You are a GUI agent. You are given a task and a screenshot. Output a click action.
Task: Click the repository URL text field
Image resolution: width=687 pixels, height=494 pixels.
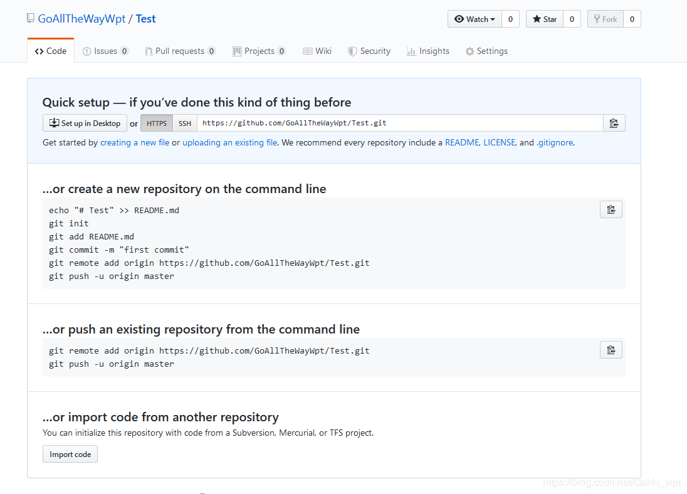point(399,124)
